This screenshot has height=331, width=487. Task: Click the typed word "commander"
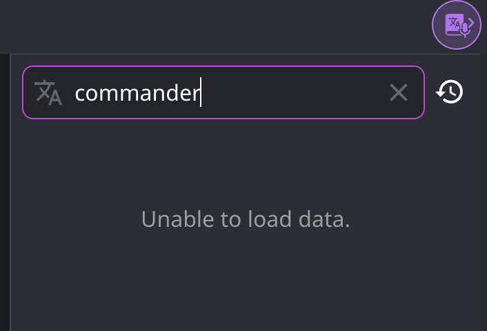click(137, 92)
